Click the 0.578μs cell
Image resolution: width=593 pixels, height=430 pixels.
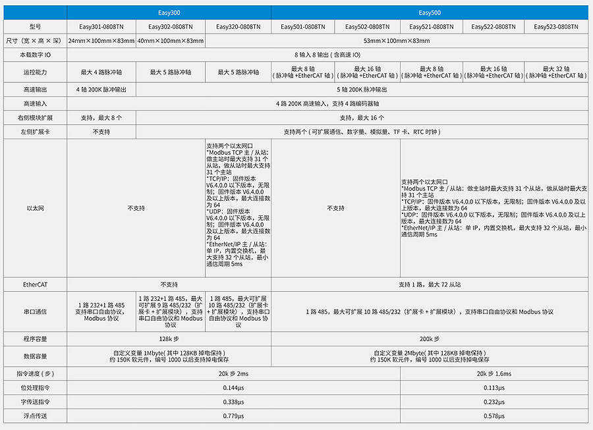point(494,416)
